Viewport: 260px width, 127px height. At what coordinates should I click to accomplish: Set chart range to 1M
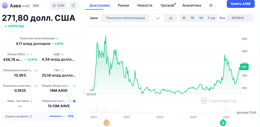coord(201,18)
